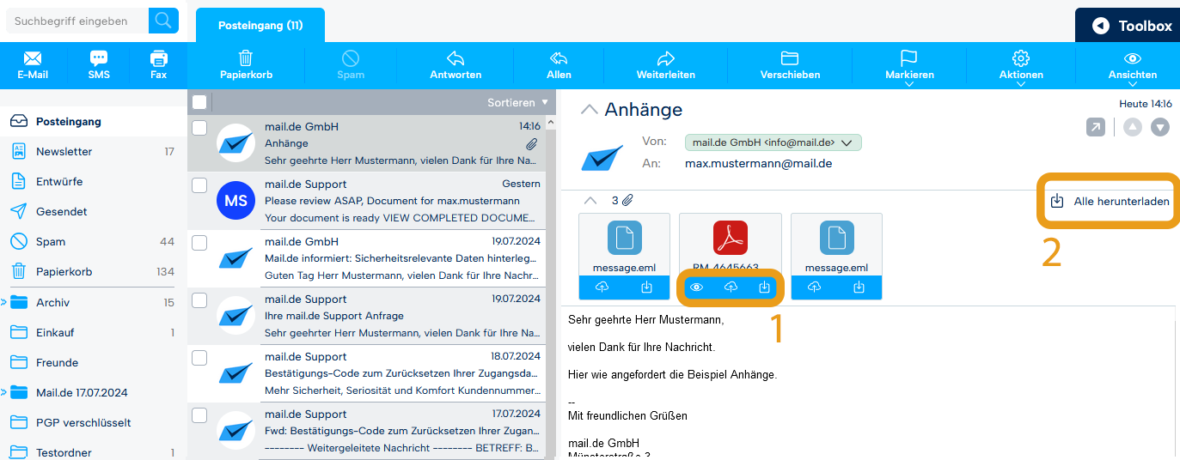Tick checkbox for Ihre mail.de Support Anfrage

(x=199, y=300)
